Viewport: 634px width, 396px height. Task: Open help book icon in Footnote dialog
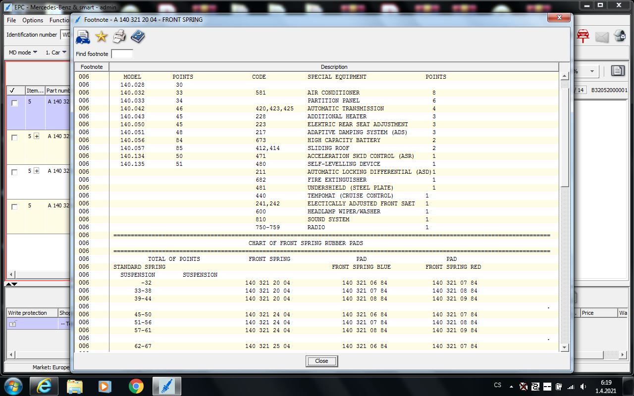(138, 36)
